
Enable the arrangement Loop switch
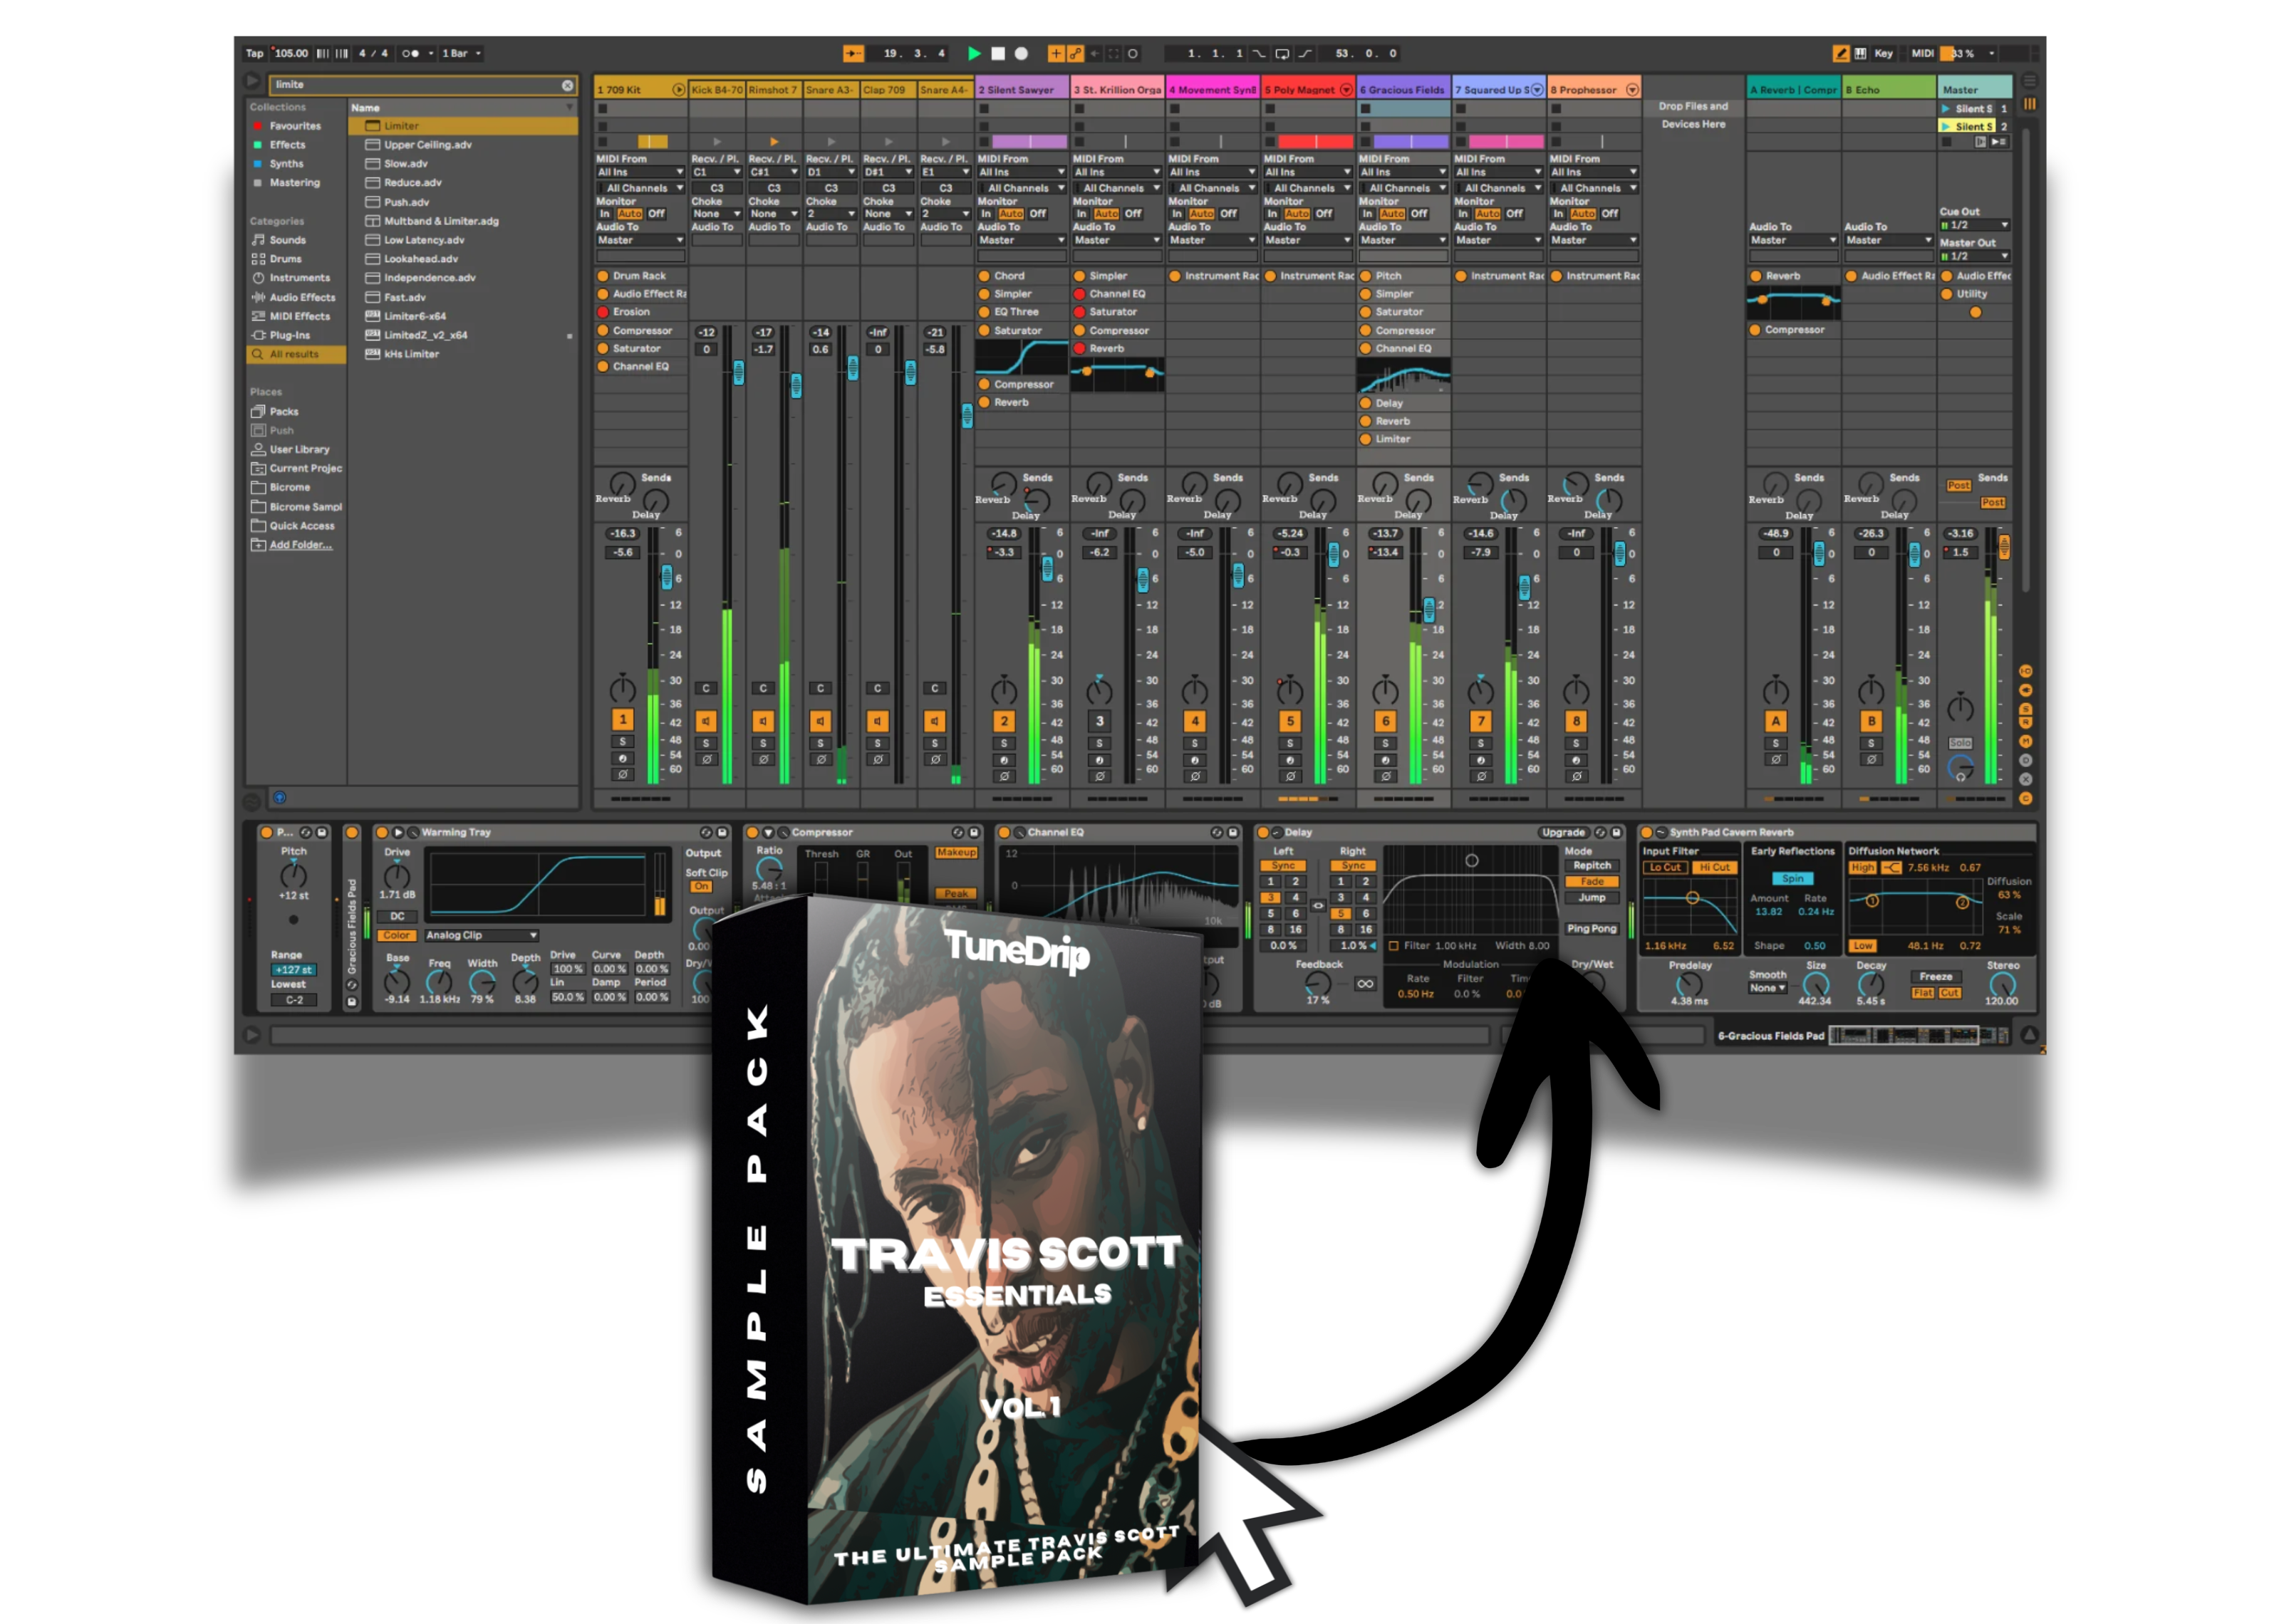(x=1282, y=54)
